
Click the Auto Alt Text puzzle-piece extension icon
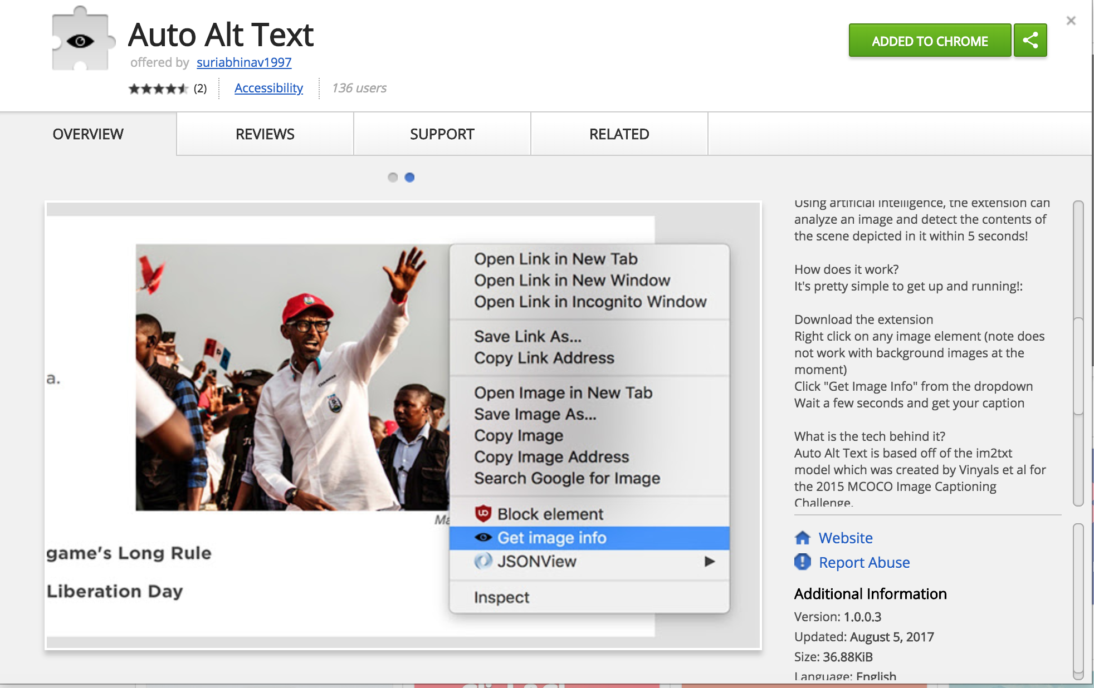pyautogui.click(x=82, y=39)
